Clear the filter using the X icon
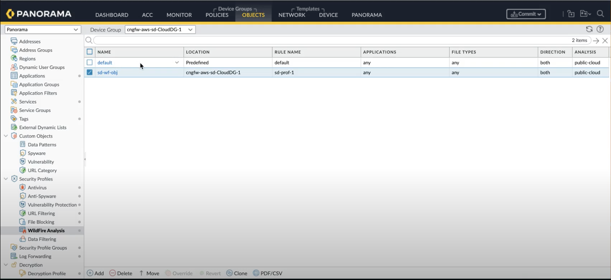The image size is (611, 280). point(605,41)
